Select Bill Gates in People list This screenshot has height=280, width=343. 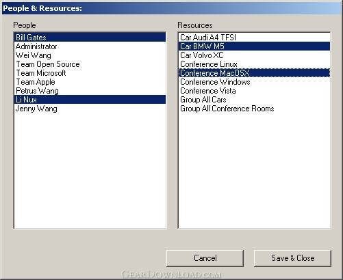[90, 37]
